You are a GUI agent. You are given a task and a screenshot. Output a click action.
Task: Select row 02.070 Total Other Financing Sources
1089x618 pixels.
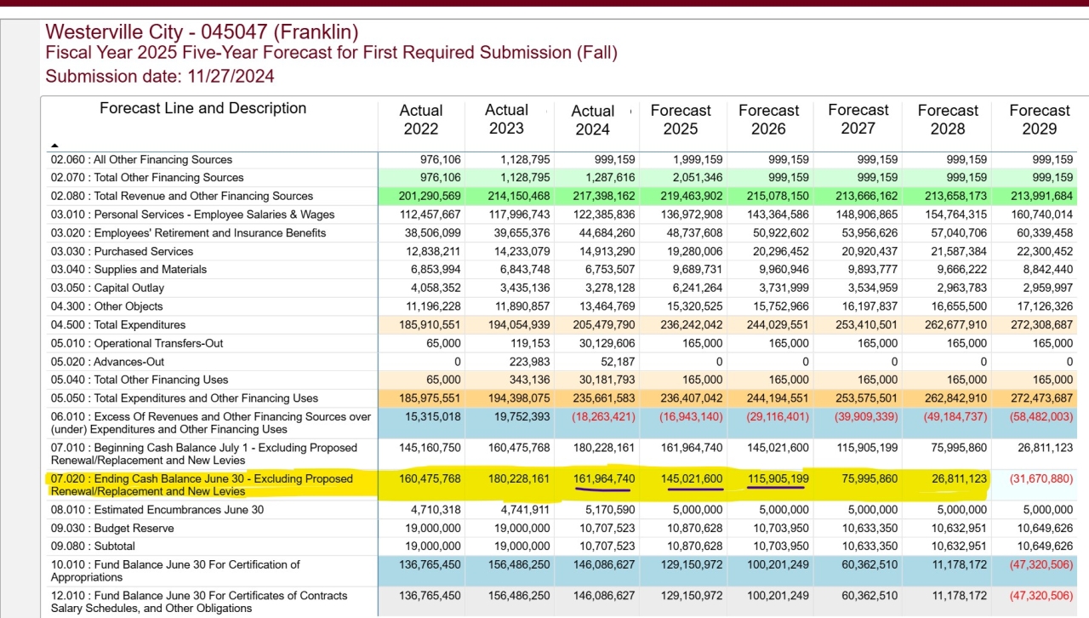click(x=147, y=177)
